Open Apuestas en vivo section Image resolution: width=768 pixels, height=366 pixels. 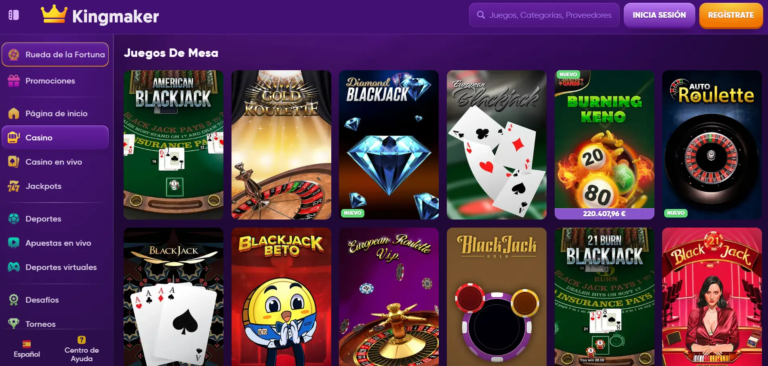[58, 243]
